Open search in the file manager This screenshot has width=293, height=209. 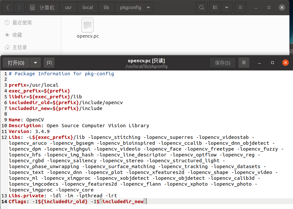point(201,7)
